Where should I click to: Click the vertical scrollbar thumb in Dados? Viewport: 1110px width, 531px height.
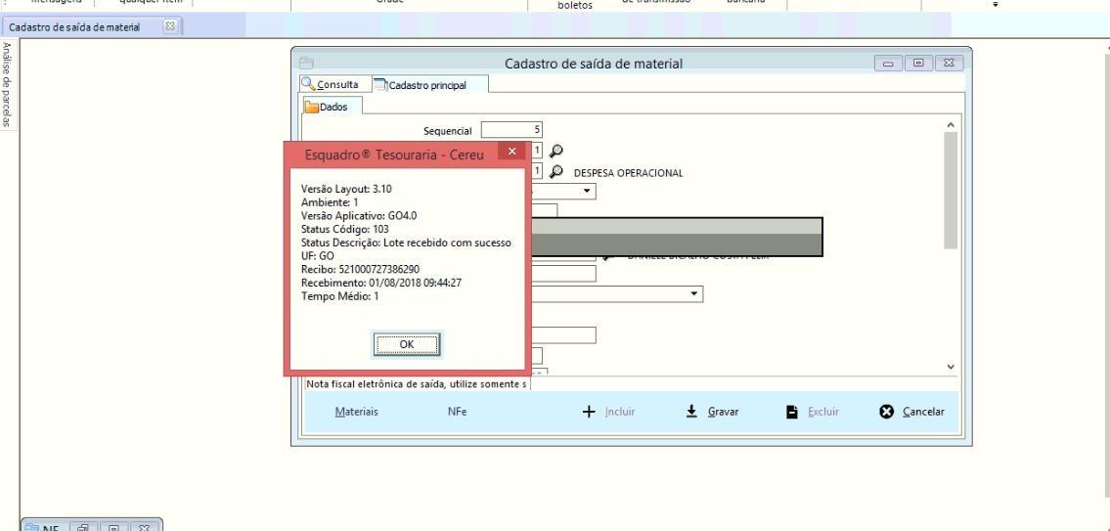tap(950, 190)
